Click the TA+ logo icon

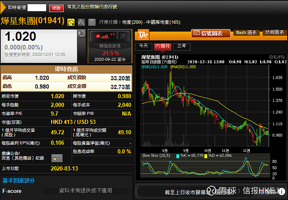[143, 35]
